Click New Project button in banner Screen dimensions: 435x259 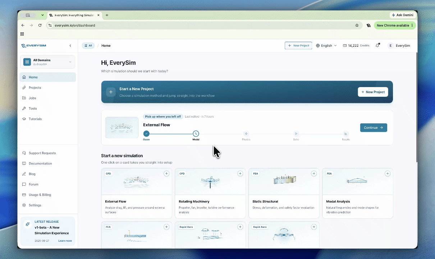[x=373, y=92]
